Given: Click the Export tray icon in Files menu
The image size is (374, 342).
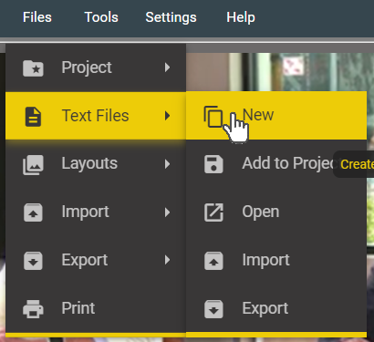Looking at the screenshot, I should coord(33,261).
